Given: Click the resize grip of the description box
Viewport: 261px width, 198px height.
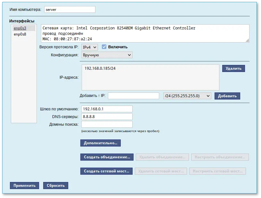Looking at the screenshot, I should click(x=248, y=40).
